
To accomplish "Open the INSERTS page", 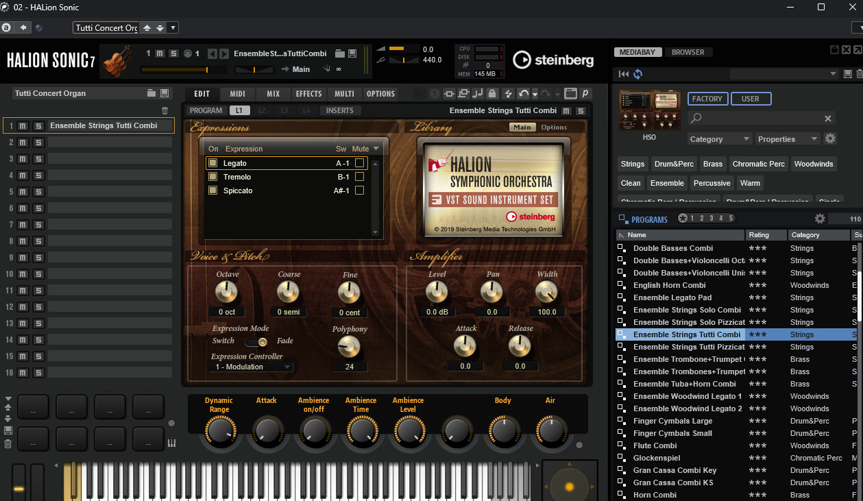I will (x=339, y=110).
